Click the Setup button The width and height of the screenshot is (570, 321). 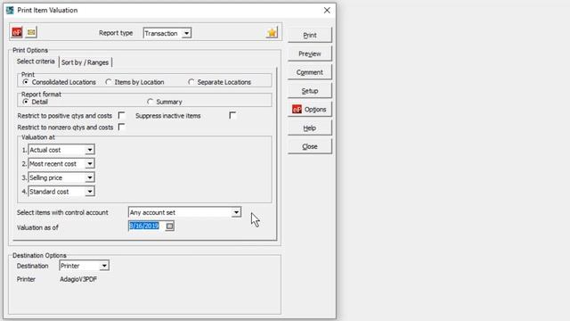tap(310, 91)
